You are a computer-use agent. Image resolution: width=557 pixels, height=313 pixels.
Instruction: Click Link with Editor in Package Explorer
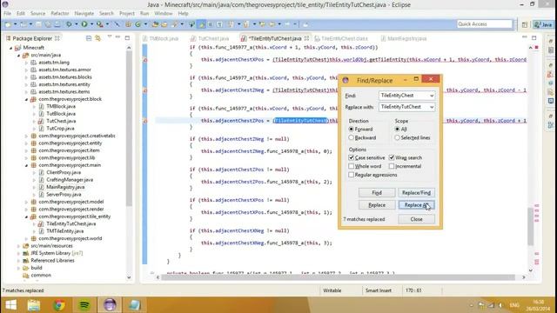[98, 38]
